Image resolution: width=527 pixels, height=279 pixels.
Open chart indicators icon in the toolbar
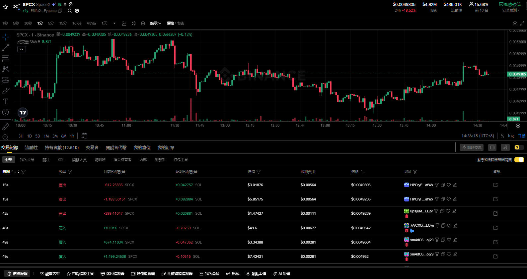pos(124,23)
